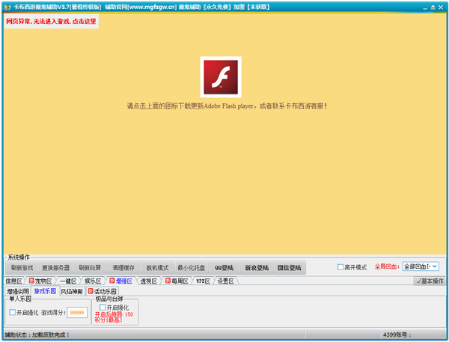Image resolution: width=449 pixels, height=342 pixels.
Task: Click the 脱机模式 button
Action: coord(157,267)
